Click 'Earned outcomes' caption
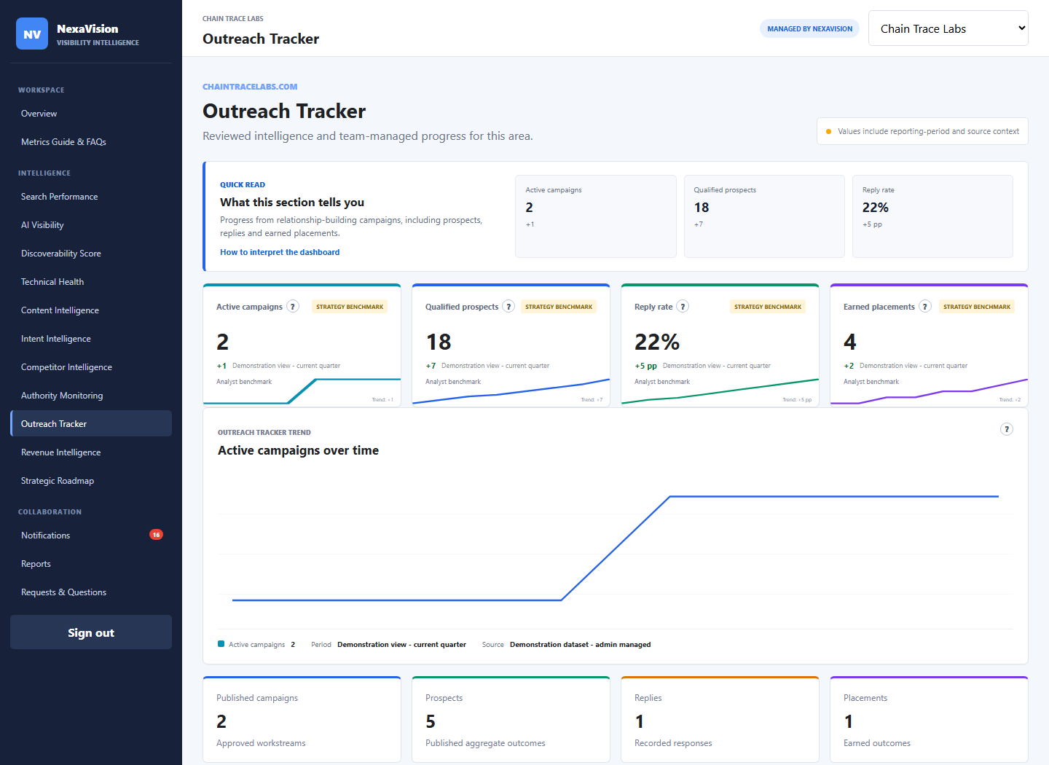1049x765 pixels. (877, 743)
